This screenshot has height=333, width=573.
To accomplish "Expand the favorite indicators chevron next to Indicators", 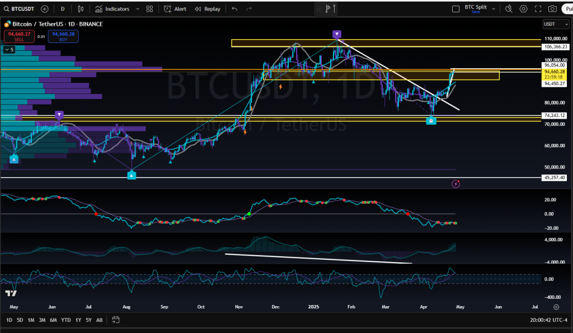I will (x=138, y=9).
